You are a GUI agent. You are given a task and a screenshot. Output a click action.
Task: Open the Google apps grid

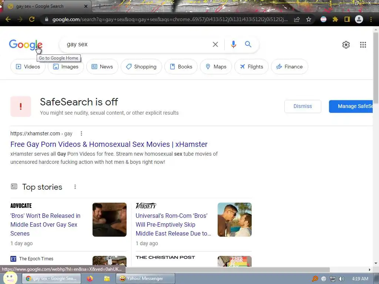(363, 45)
